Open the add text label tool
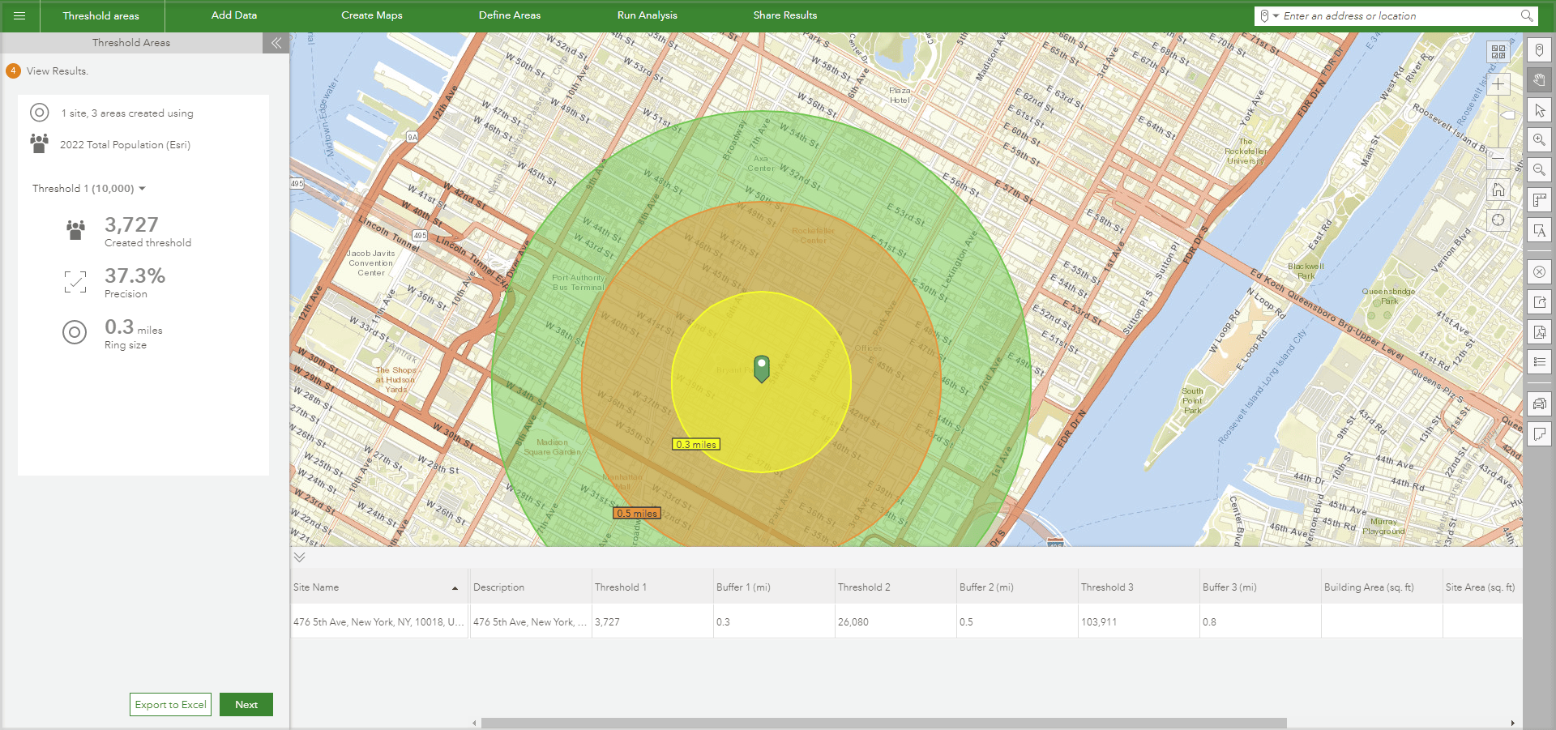This screenshot has width=1556, height=730. click(1539, 231)
